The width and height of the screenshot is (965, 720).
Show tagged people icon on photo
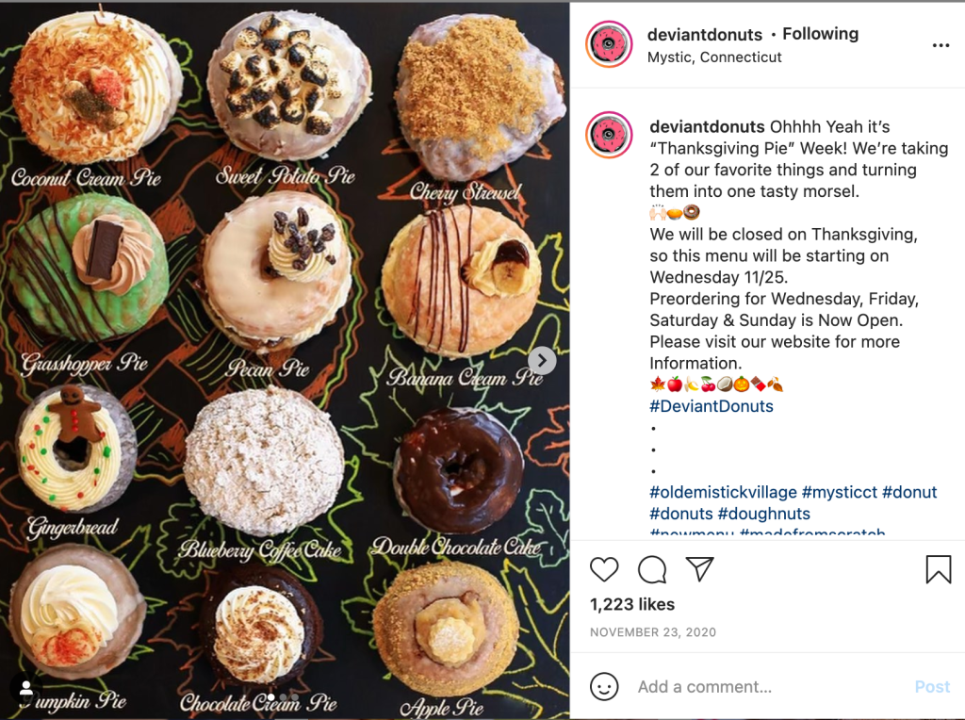tap(25, 688)
